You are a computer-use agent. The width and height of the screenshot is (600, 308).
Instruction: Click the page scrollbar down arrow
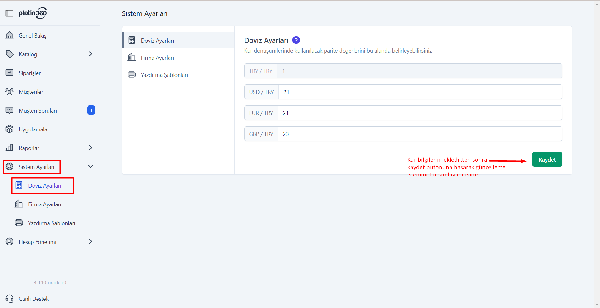[597, 305]
